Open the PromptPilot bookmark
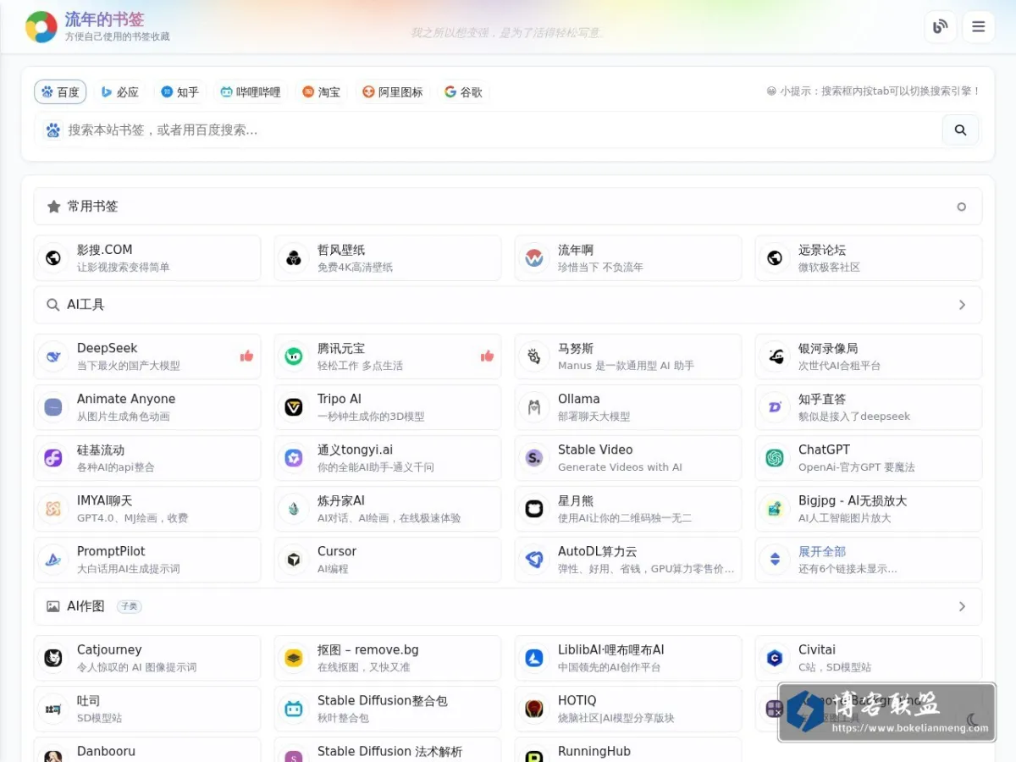1016x762 pixels. (x=147, y=560)
